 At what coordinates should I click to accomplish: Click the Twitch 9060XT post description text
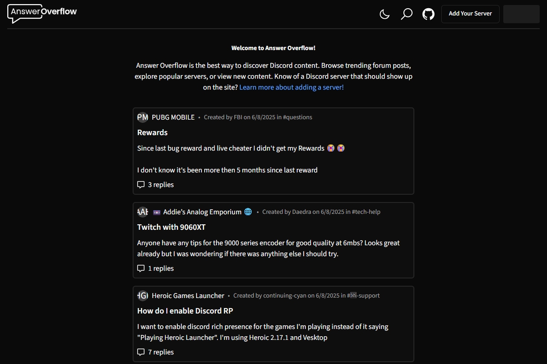click(x=268, y=248)
